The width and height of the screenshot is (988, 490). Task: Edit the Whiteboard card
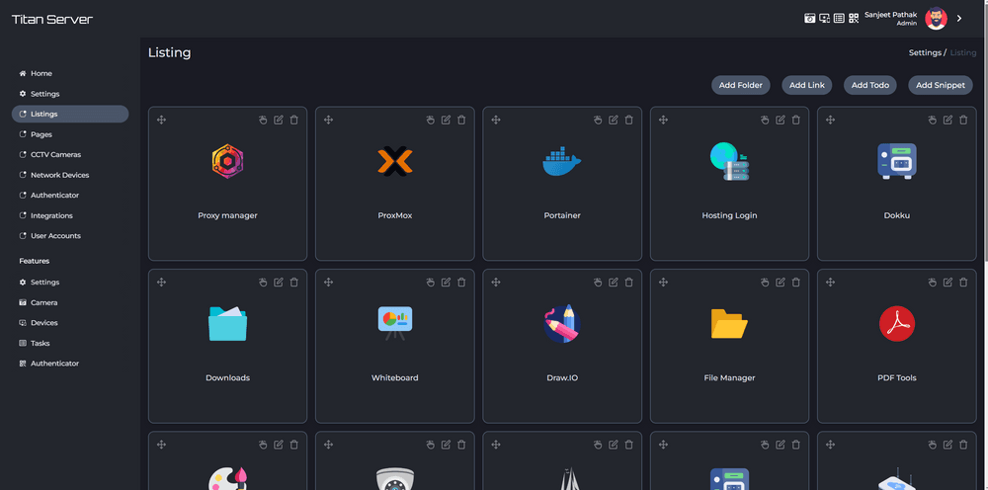pyautogui.click(x=447, y=283)
